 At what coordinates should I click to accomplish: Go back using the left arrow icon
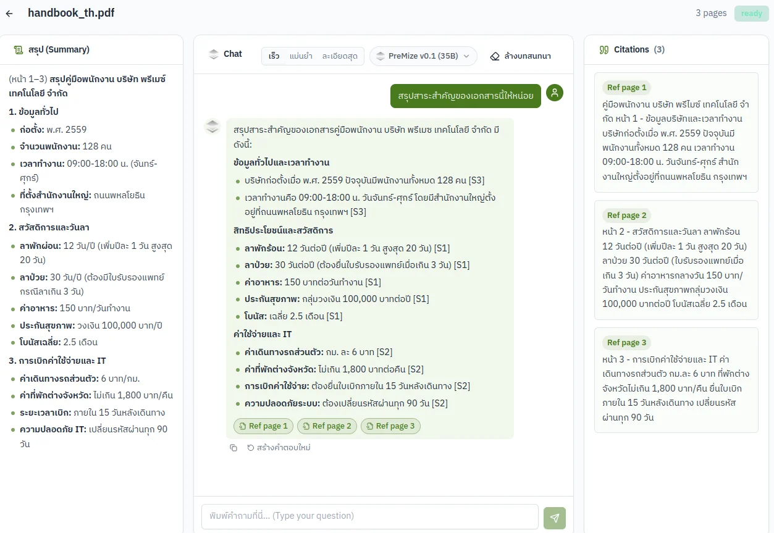[x=9, y=14]
